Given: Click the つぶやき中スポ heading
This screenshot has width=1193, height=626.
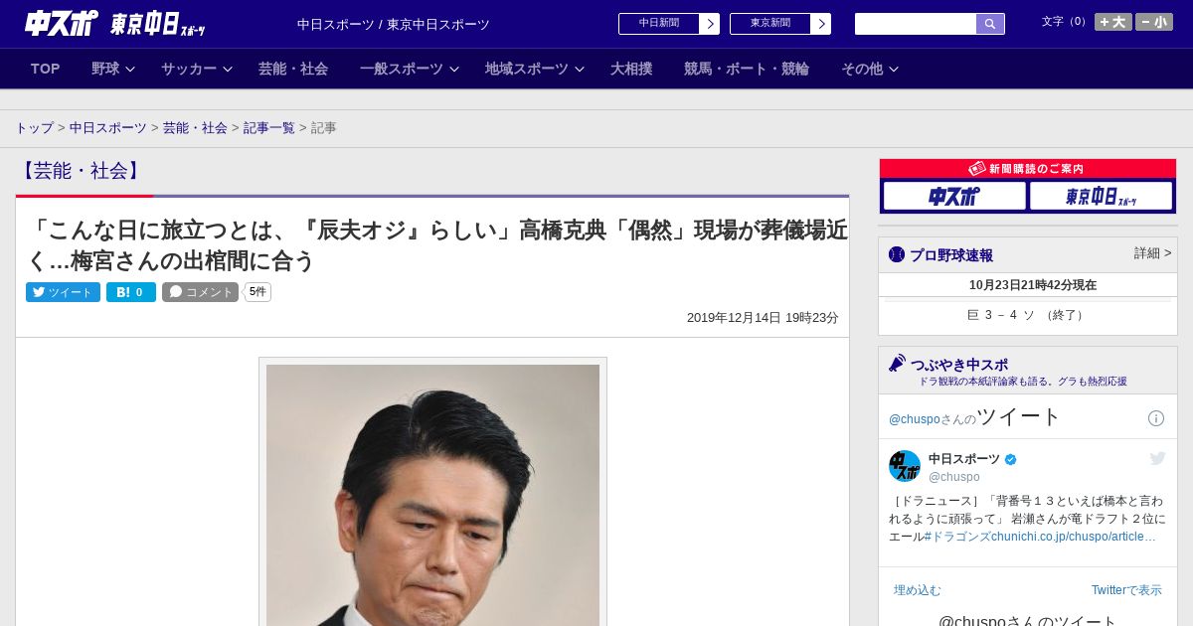Looking at the screenshot, I should [958, 365].
